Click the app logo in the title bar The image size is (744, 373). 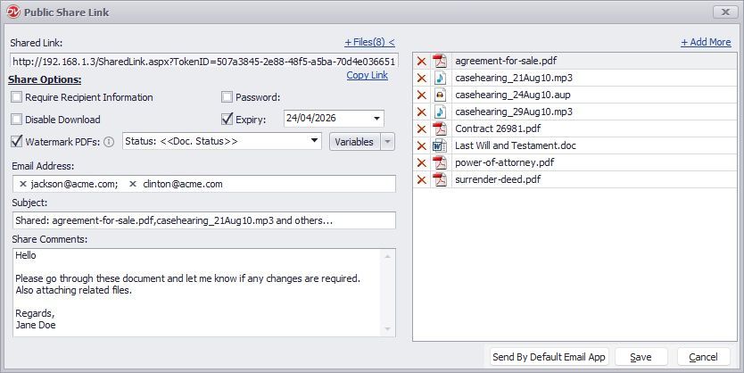click(x=13, y=12)
